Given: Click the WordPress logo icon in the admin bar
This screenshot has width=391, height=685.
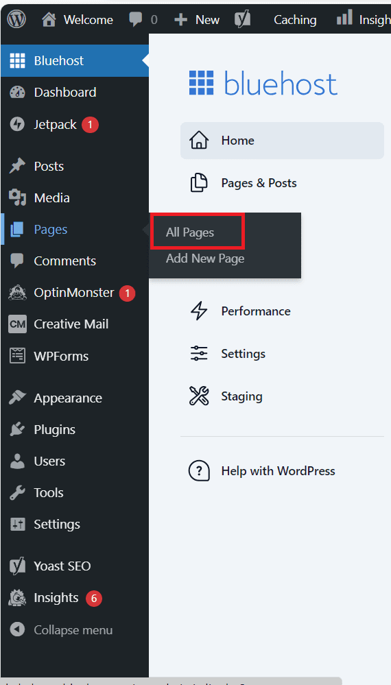Looking at the screenshot, I should click(x=16, y=19).
